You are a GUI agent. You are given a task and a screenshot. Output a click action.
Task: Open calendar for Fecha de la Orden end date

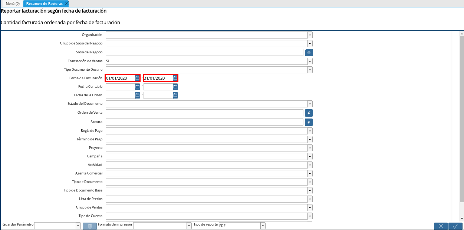click(x=175, y=95)
